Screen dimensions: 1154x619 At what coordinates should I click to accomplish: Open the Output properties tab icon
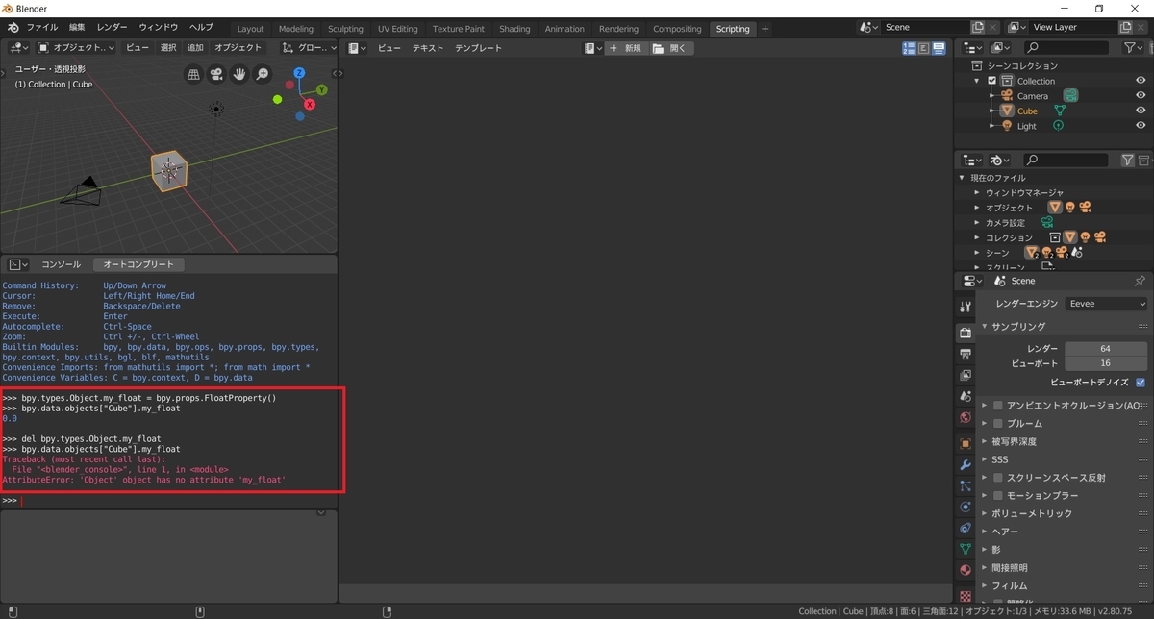coord(966,354)
